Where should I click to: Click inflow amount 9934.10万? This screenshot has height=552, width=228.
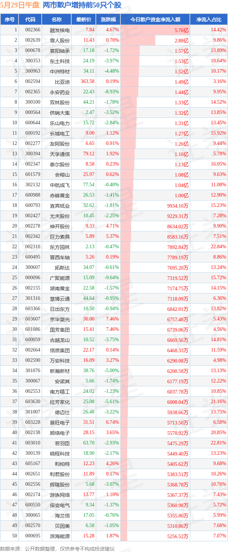click(178, 206)
